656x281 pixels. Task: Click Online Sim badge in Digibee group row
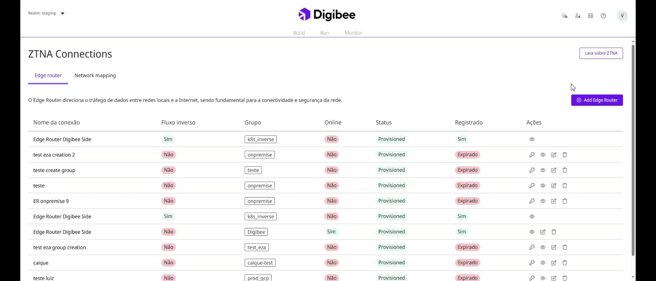click(331, 232)
